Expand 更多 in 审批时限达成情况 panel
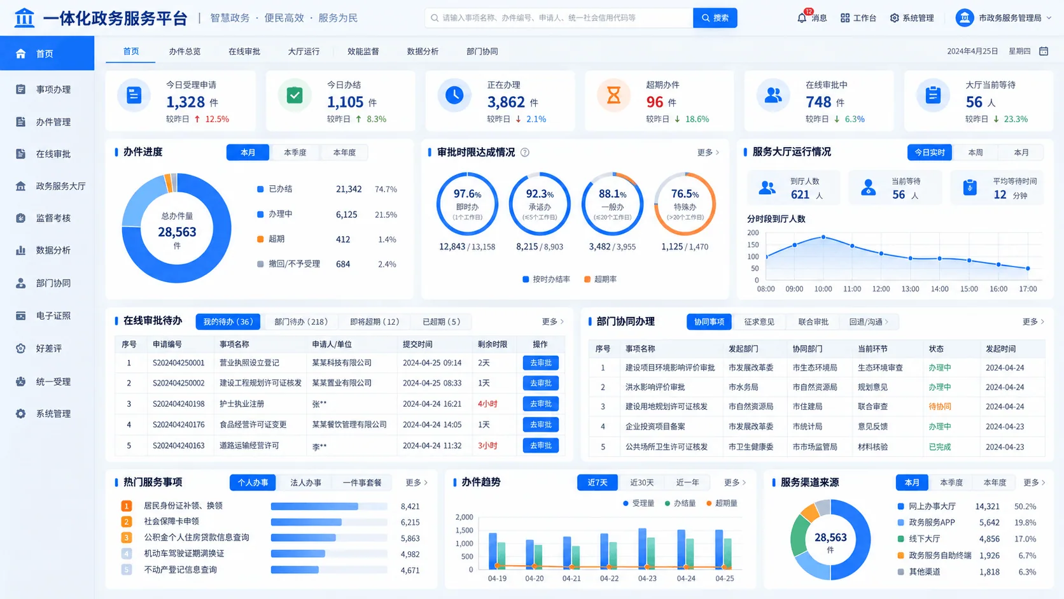 pyautogui.click(x=708, y=153)
